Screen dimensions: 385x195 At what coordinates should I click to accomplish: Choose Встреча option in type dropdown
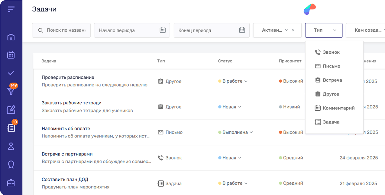(x=332, y=80)
